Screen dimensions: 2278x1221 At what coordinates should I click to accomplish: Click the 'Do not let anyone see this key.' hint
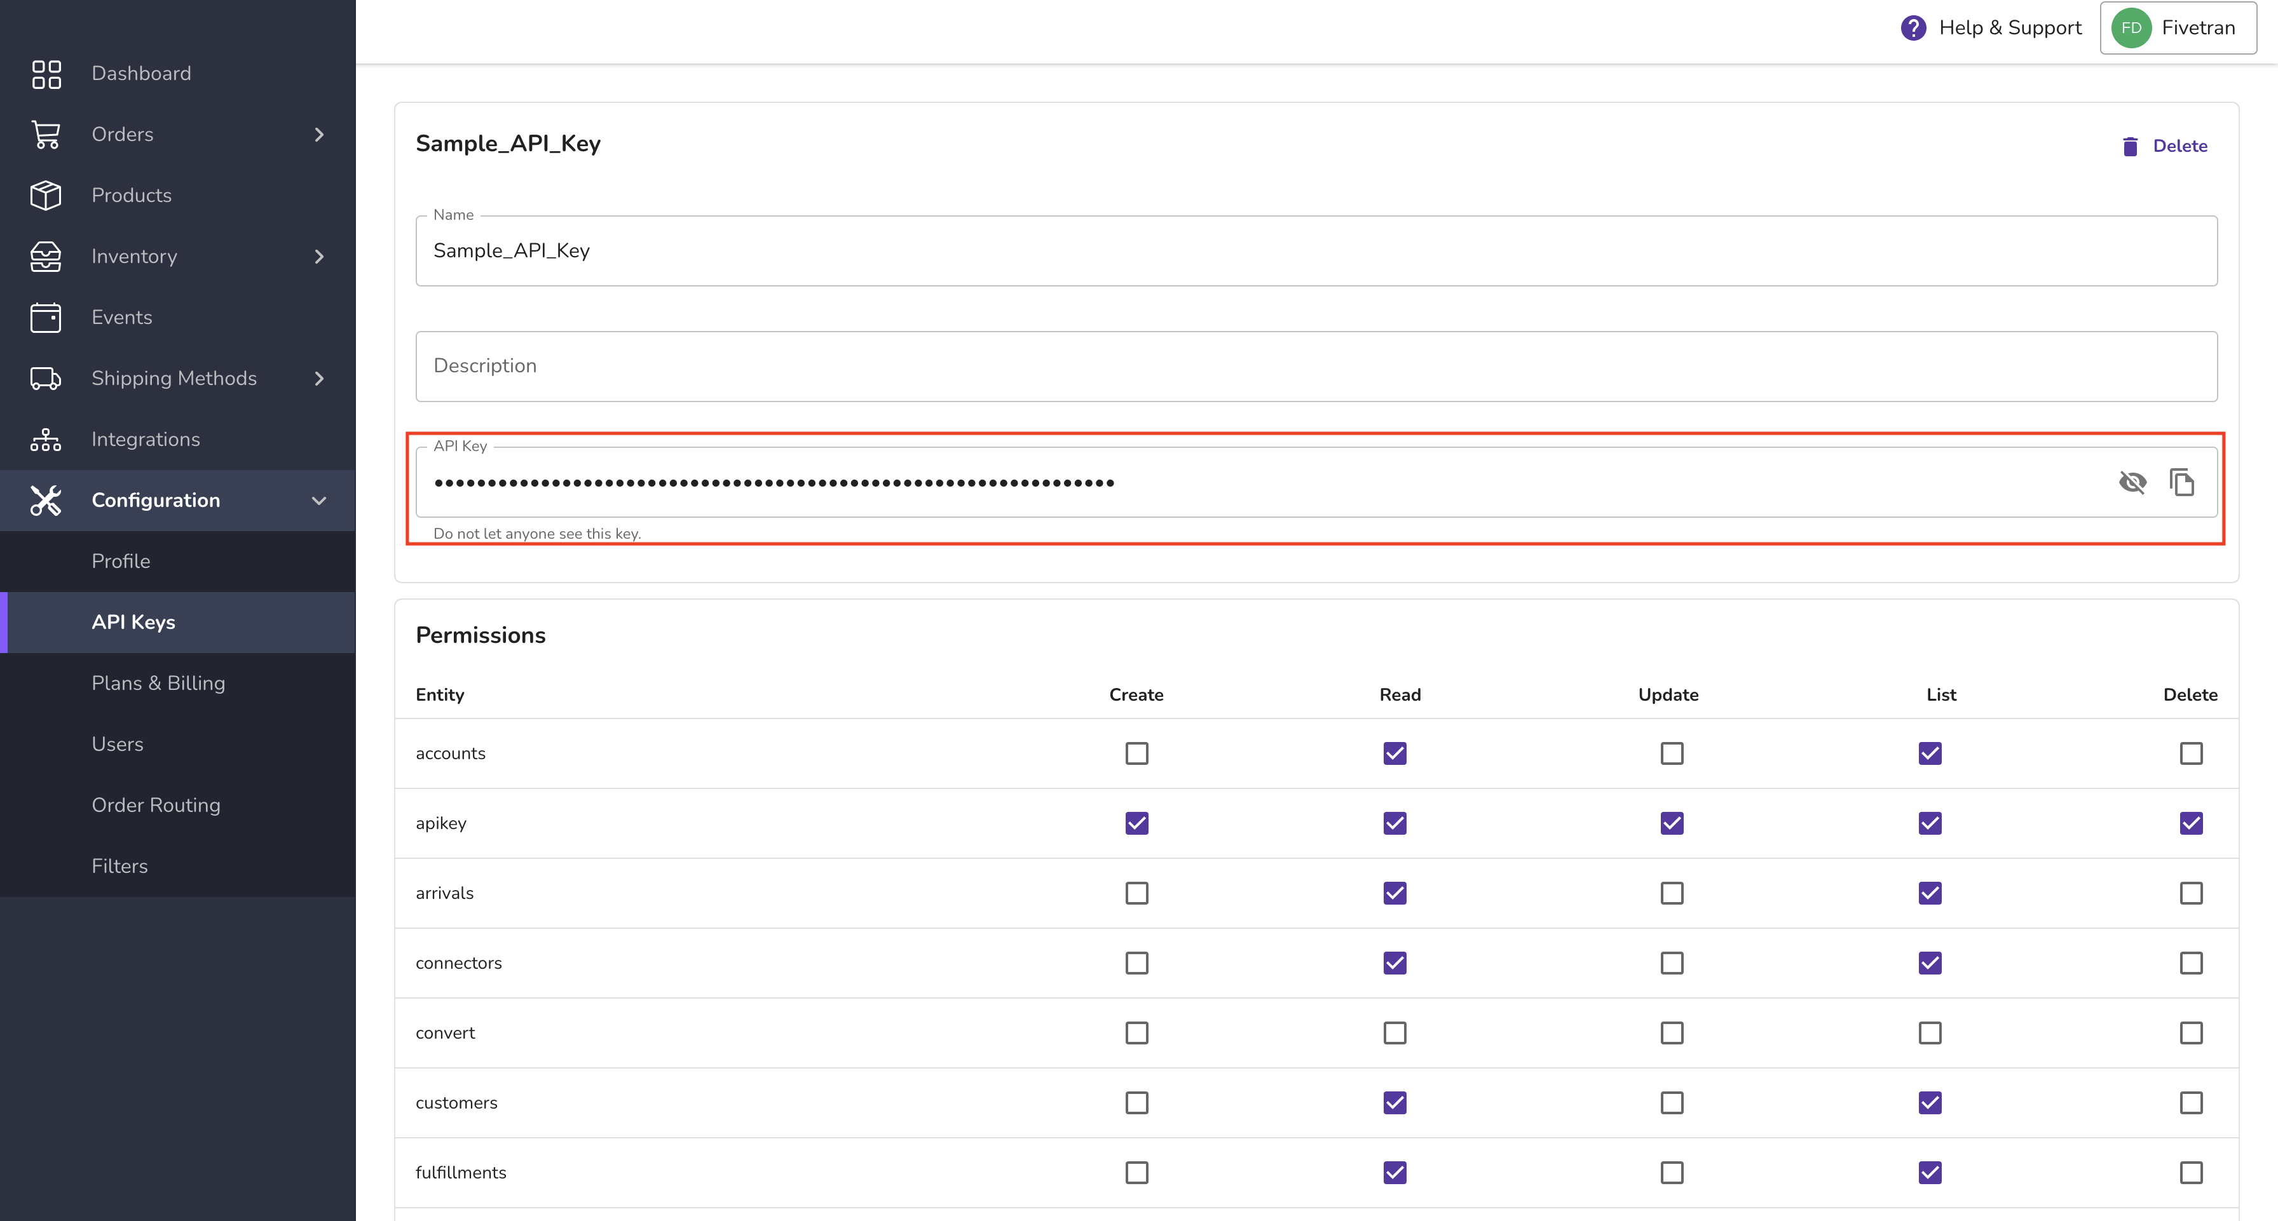point(537,534)
